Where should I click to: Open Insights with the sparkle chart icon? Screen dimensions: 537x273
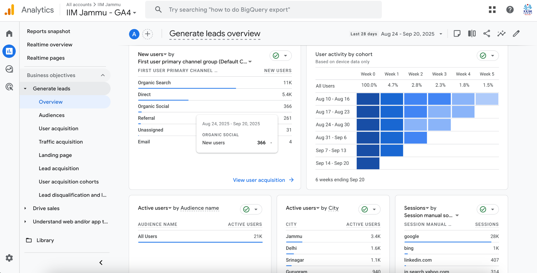(x=501, y=34)
